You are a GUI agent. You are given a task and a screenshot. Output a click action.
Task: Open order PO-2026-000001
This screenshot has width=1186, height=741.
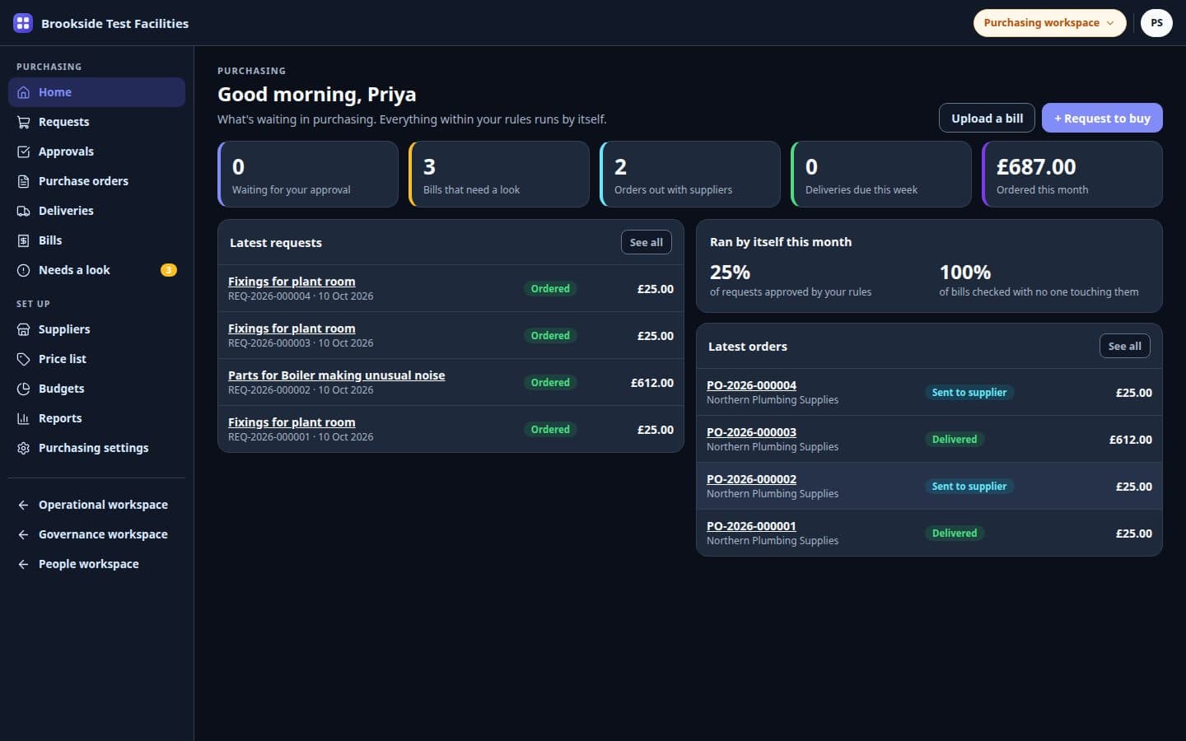pyautogui.click(x=751, y=526)
